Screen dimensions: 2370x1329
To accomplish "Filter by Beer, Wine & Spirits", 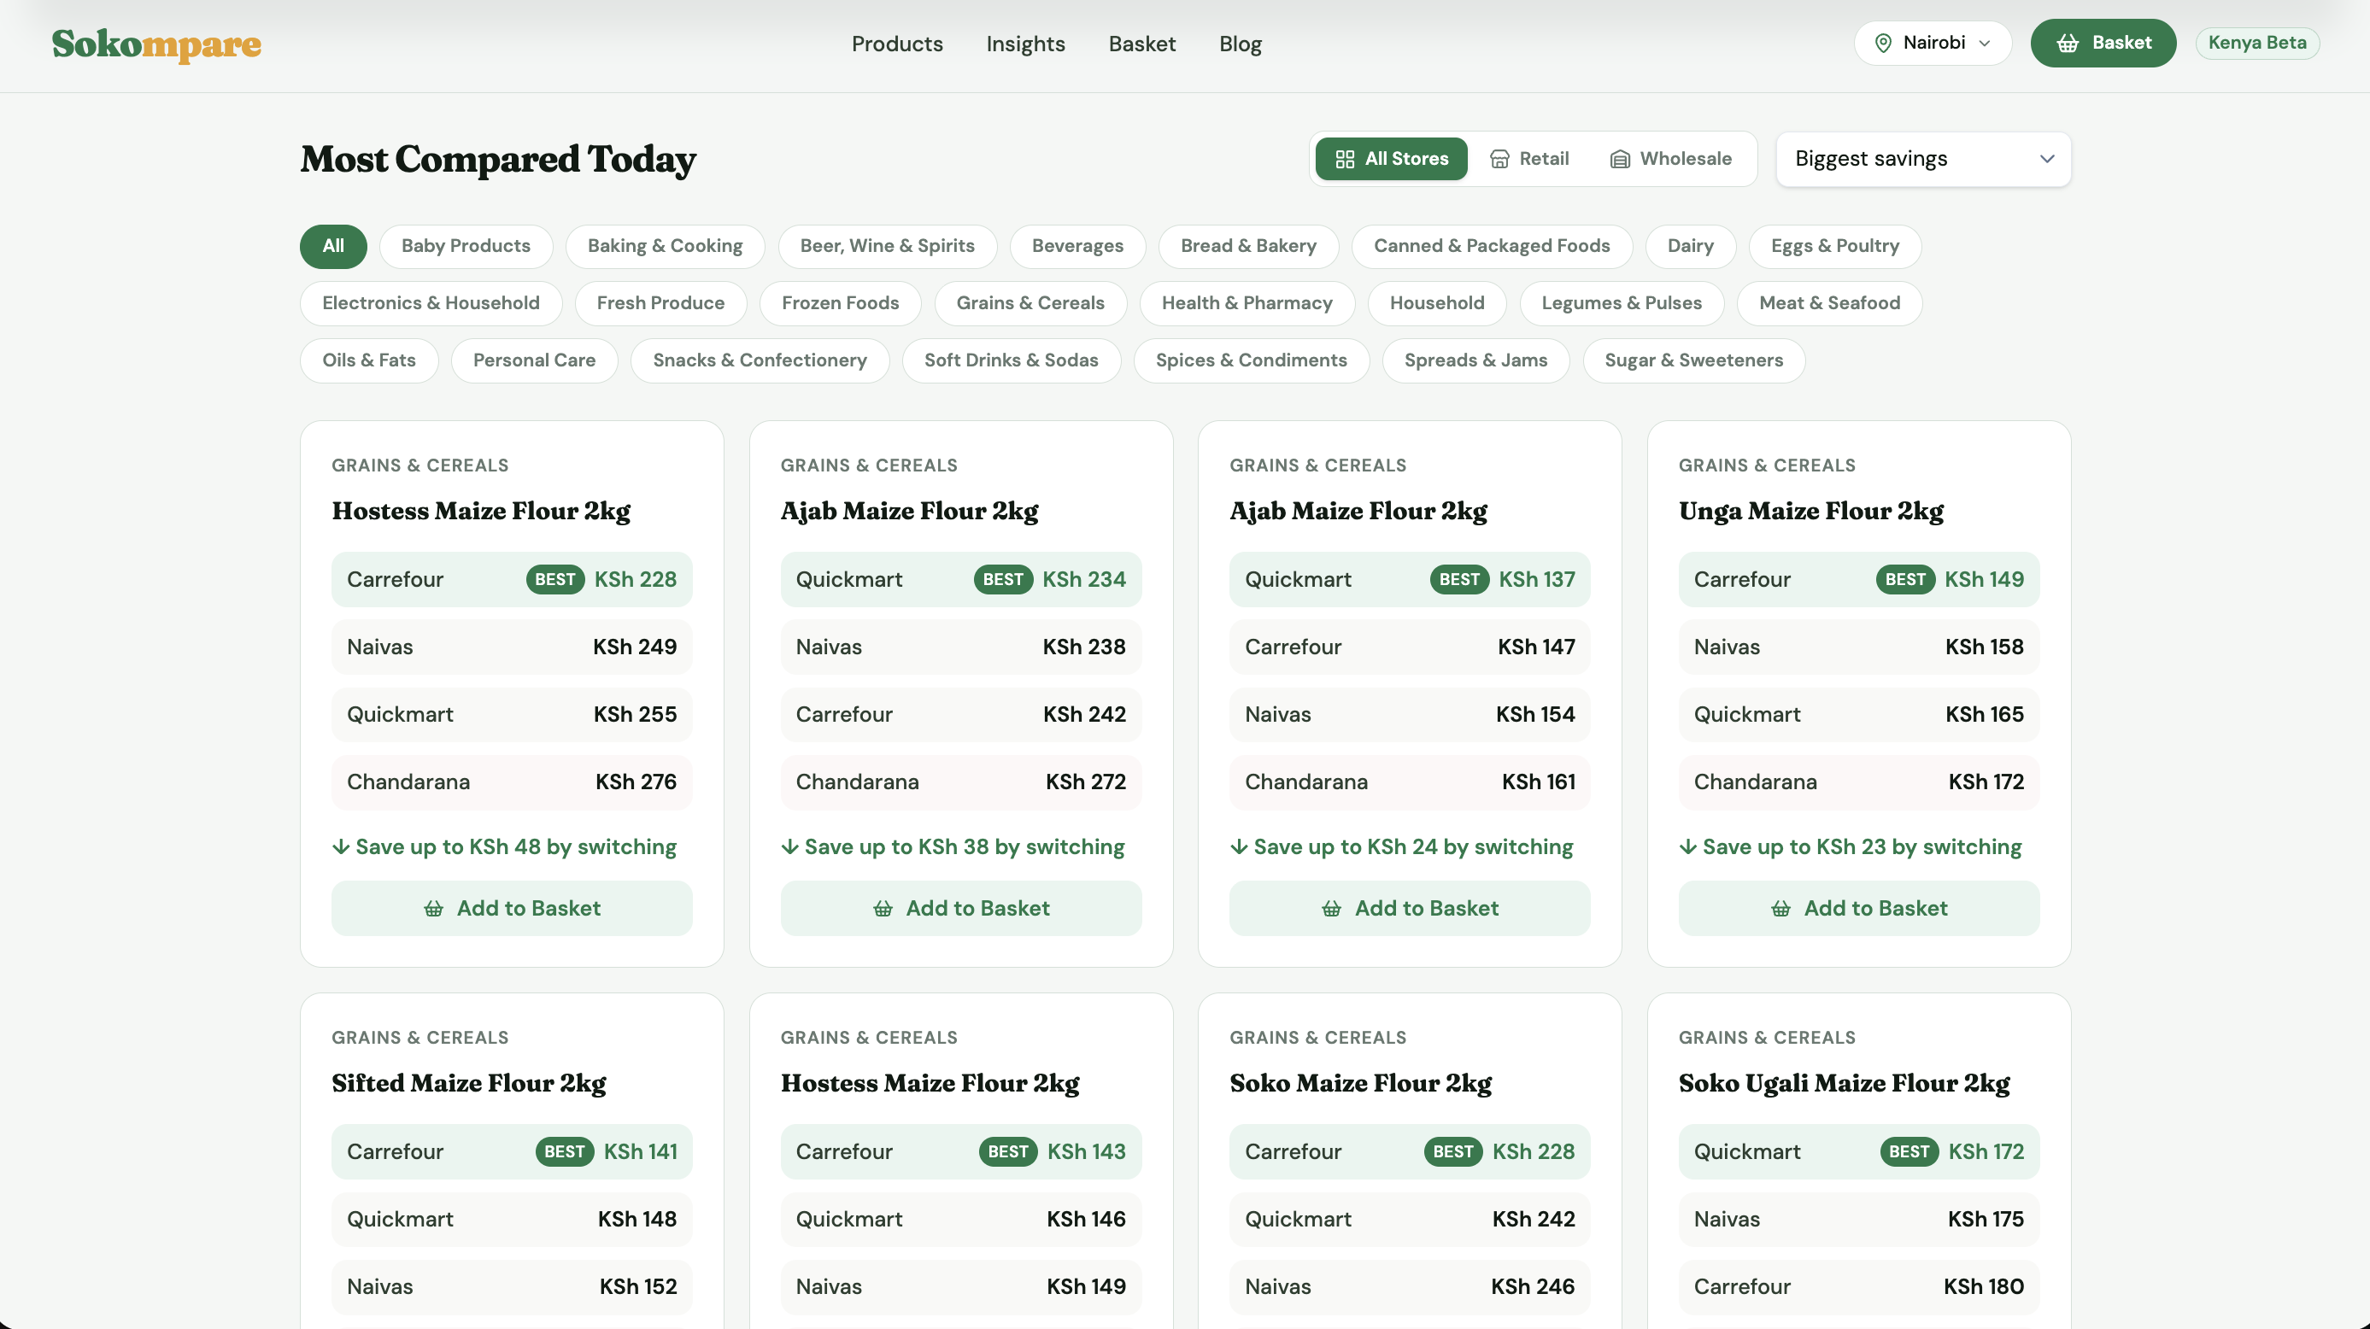I will point(887,247).
